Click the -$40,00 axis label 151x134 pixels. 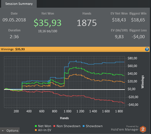[133, 105]
